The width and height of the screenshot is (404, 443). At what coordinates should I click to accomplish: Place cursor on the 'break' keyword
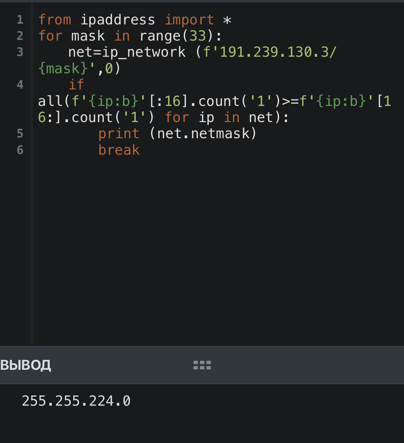coord(119,150)
